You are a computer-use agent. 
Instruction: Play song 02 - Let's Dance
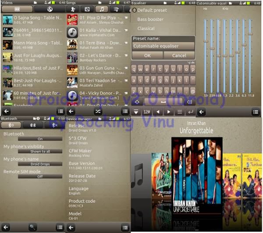98,57
